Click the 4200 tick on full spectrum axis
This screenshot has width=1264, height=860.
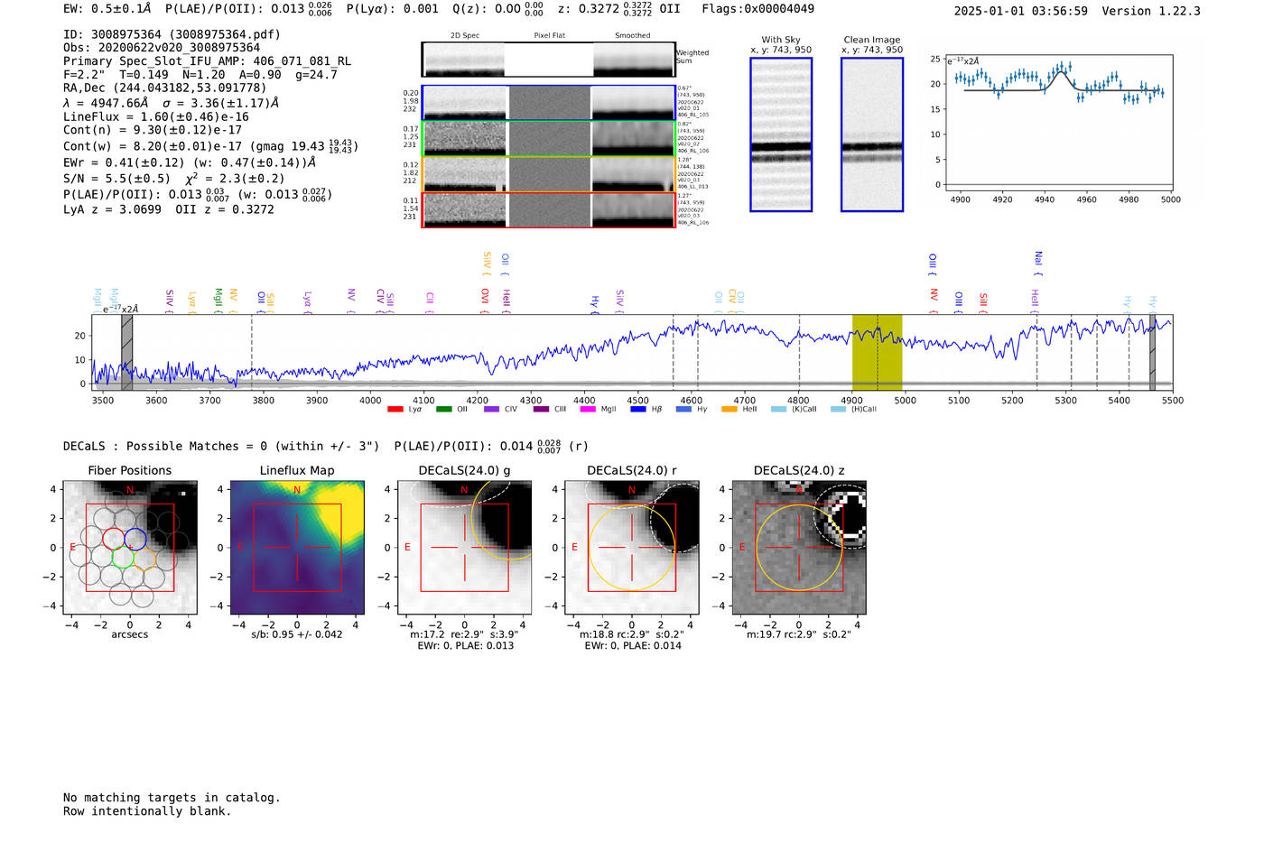(x=478, y=400)
